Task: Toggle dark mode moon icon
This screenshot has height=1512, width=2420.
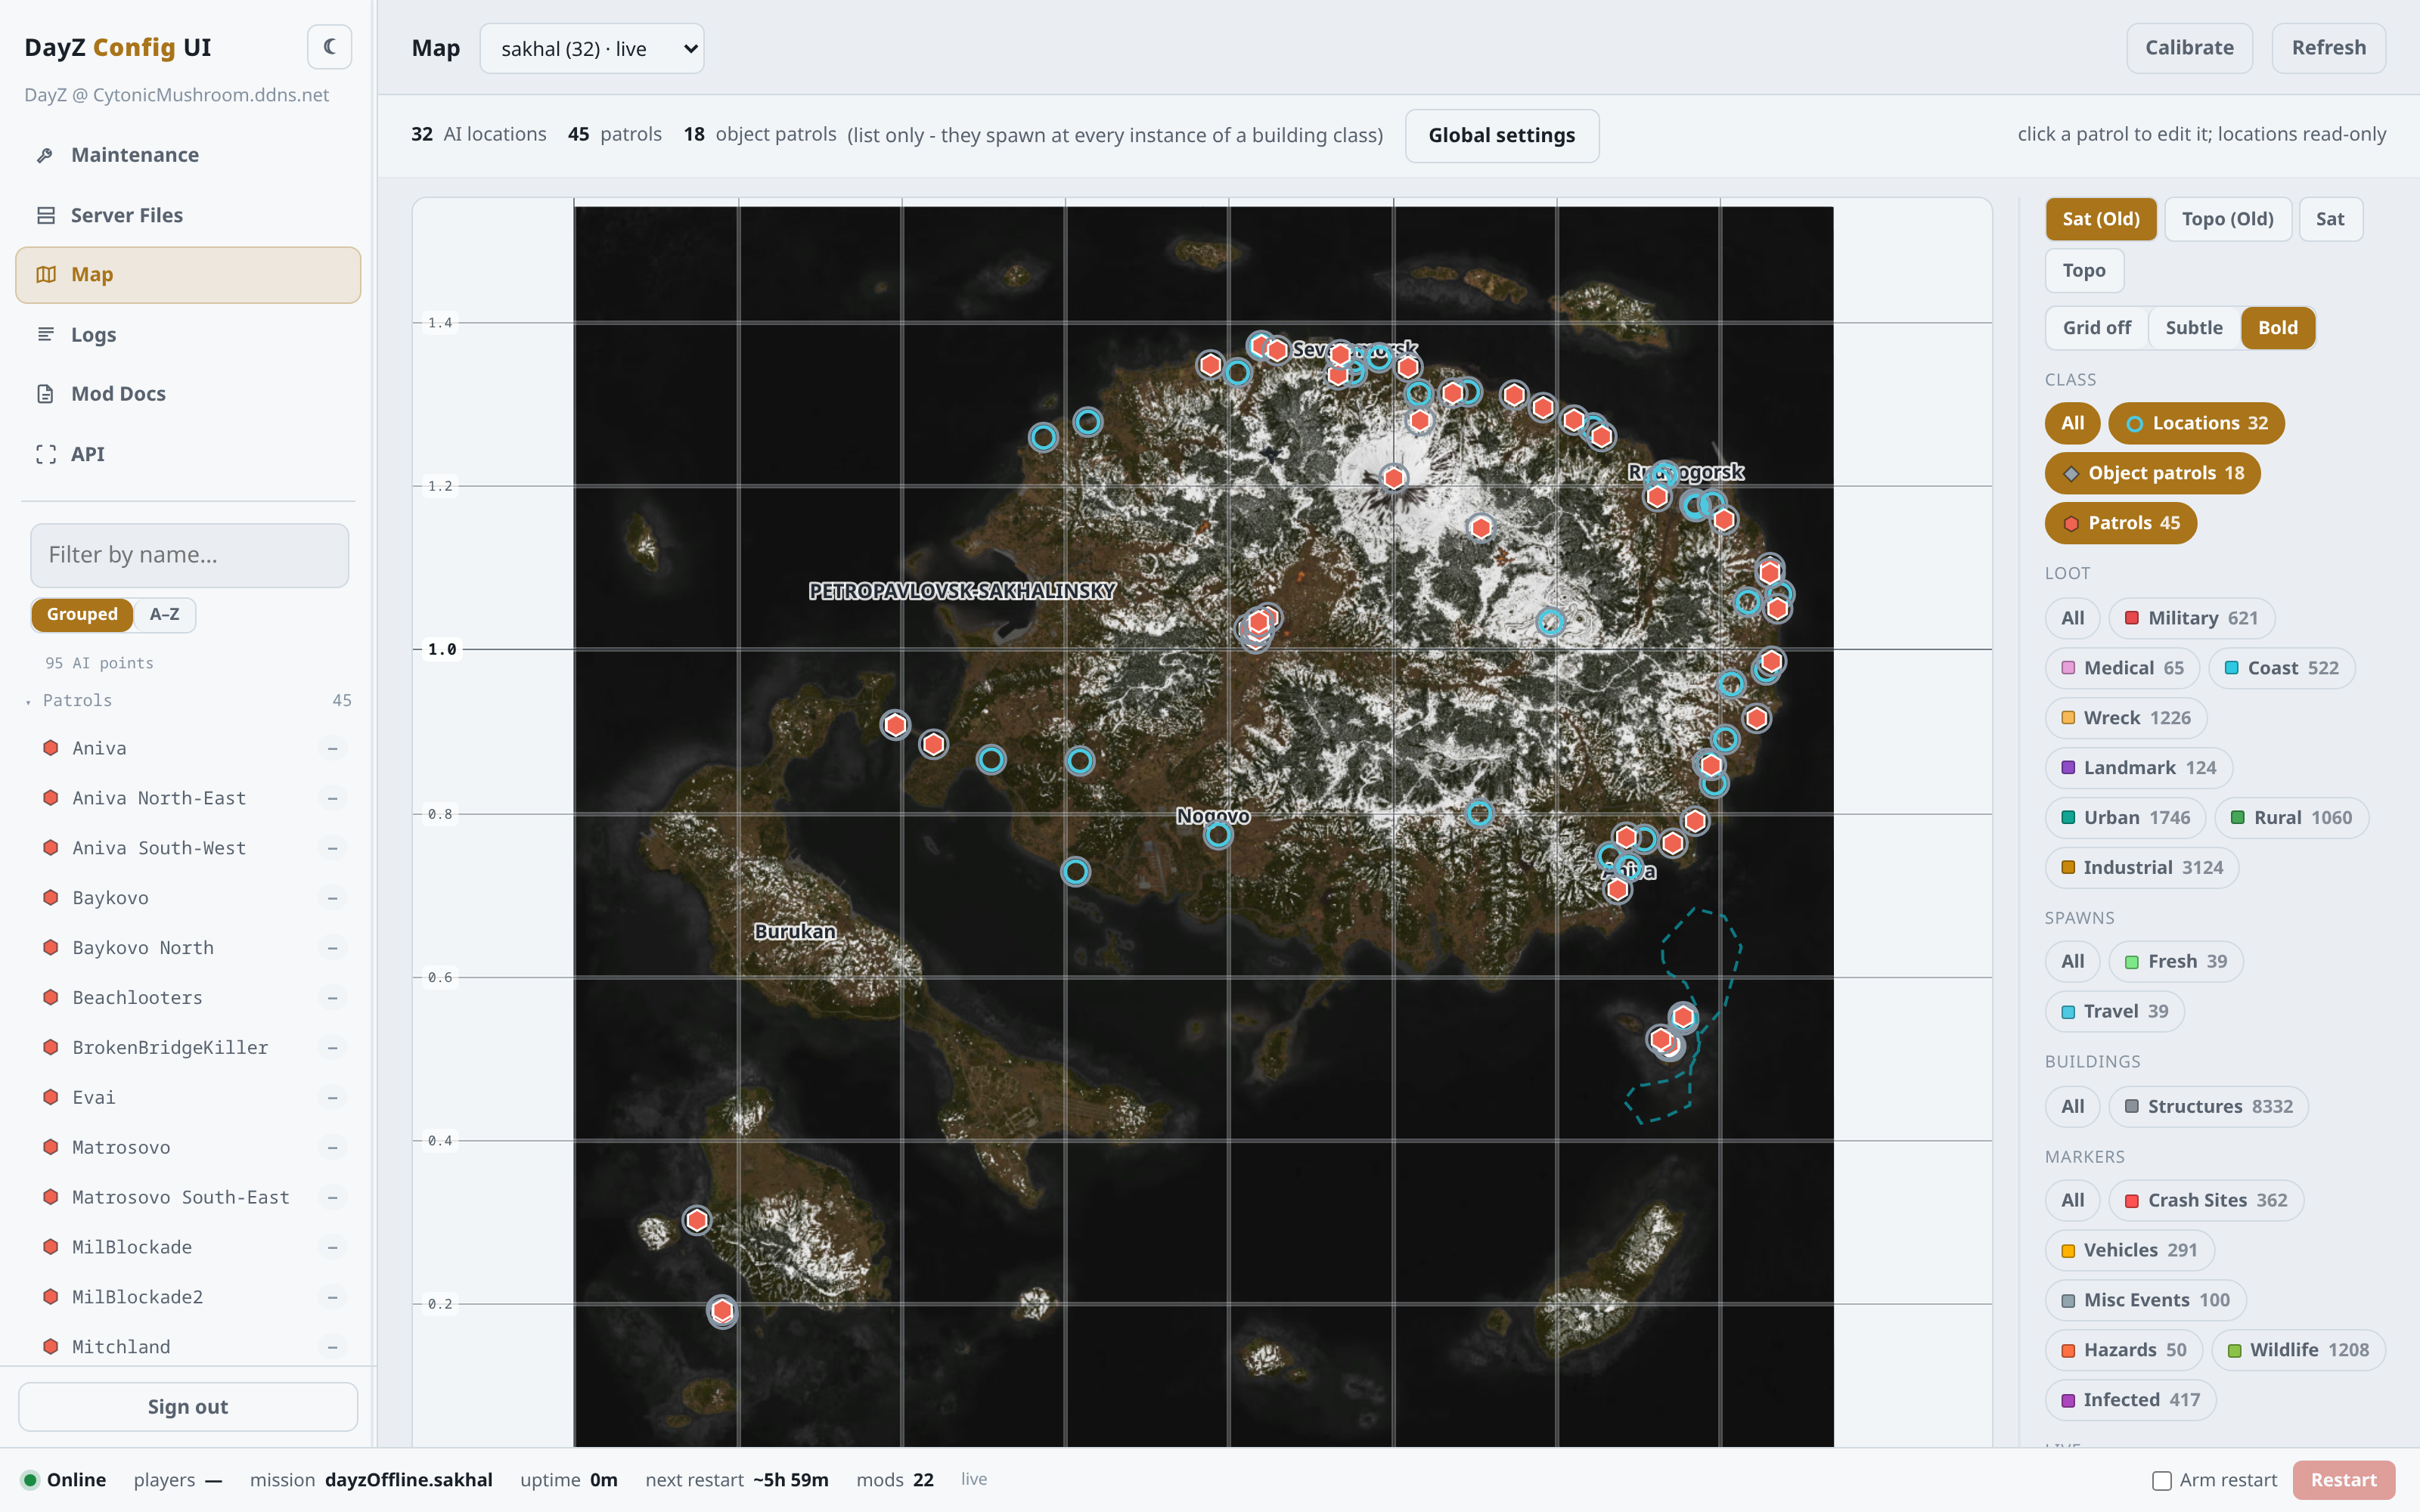Action: tap(329, 47)
